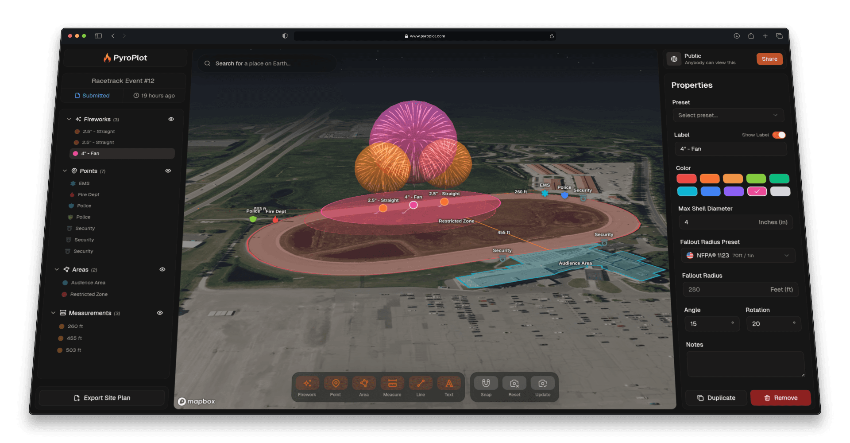Collapse the Points section
850x443 pixels.
[64, 171]
